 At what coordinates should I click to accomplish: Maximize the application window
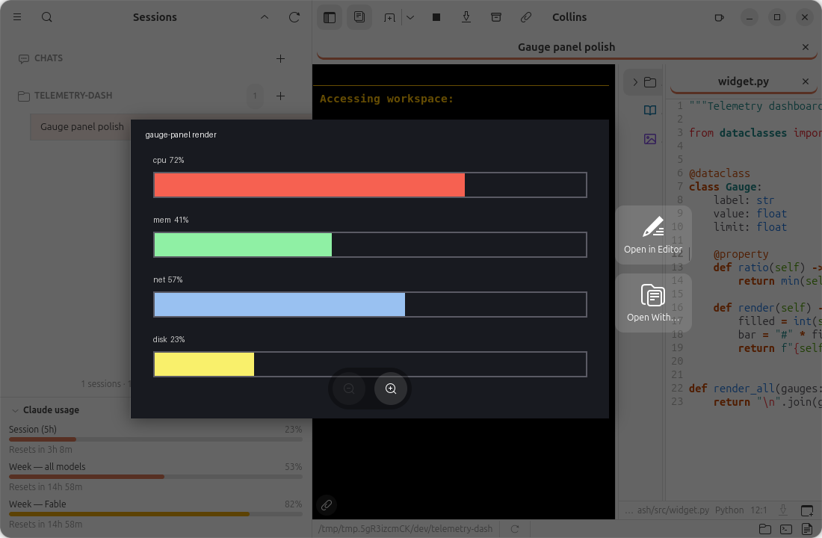click(x=777, y=17)
